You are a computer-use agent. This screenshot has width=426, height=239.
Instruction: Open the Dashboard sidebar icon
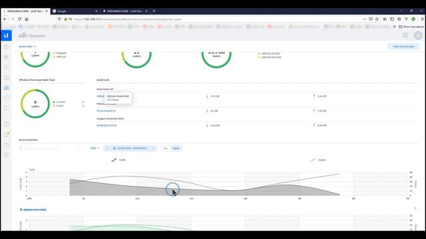coord(6,47)
